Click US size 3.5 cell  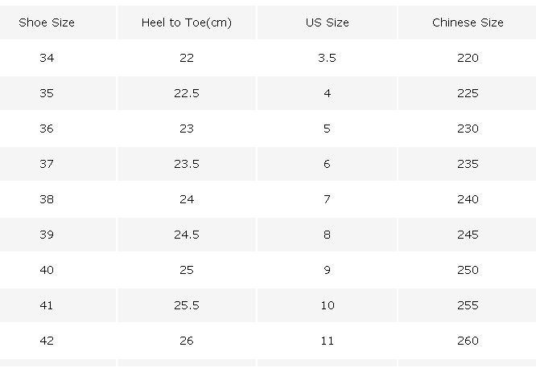(x=327, y=58)
